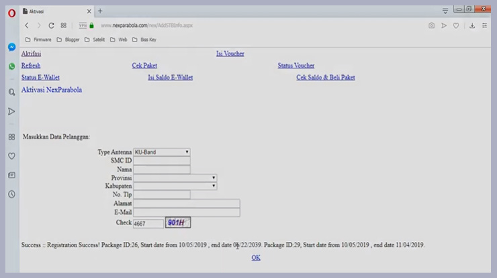View the secure padlock site info
Screen dimensions: 497x278
pyautogui.click(x=91, y=25)
